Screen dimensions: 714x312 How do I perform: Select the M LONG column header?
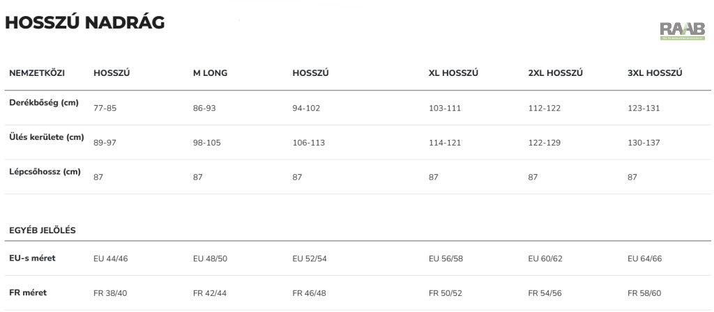[x=210, y=73]
